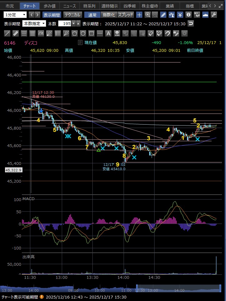Open the 1分足 timeframe dropdown

pyautogui.click(x=15, y=15)
